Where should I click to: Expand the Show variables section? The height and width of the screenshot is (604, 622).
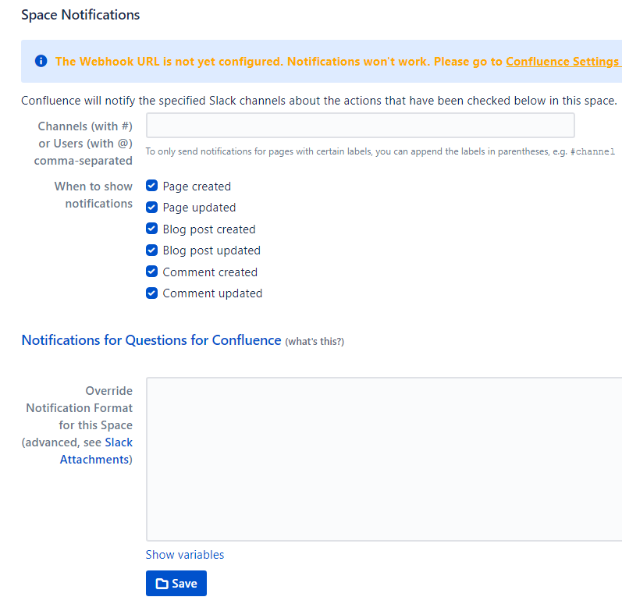point(185,555)
